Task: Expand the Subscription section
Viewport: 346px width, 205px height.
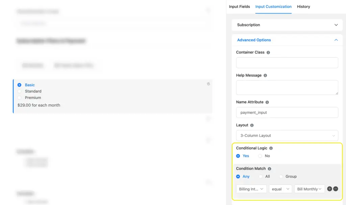Action: [x=287, y=25]
